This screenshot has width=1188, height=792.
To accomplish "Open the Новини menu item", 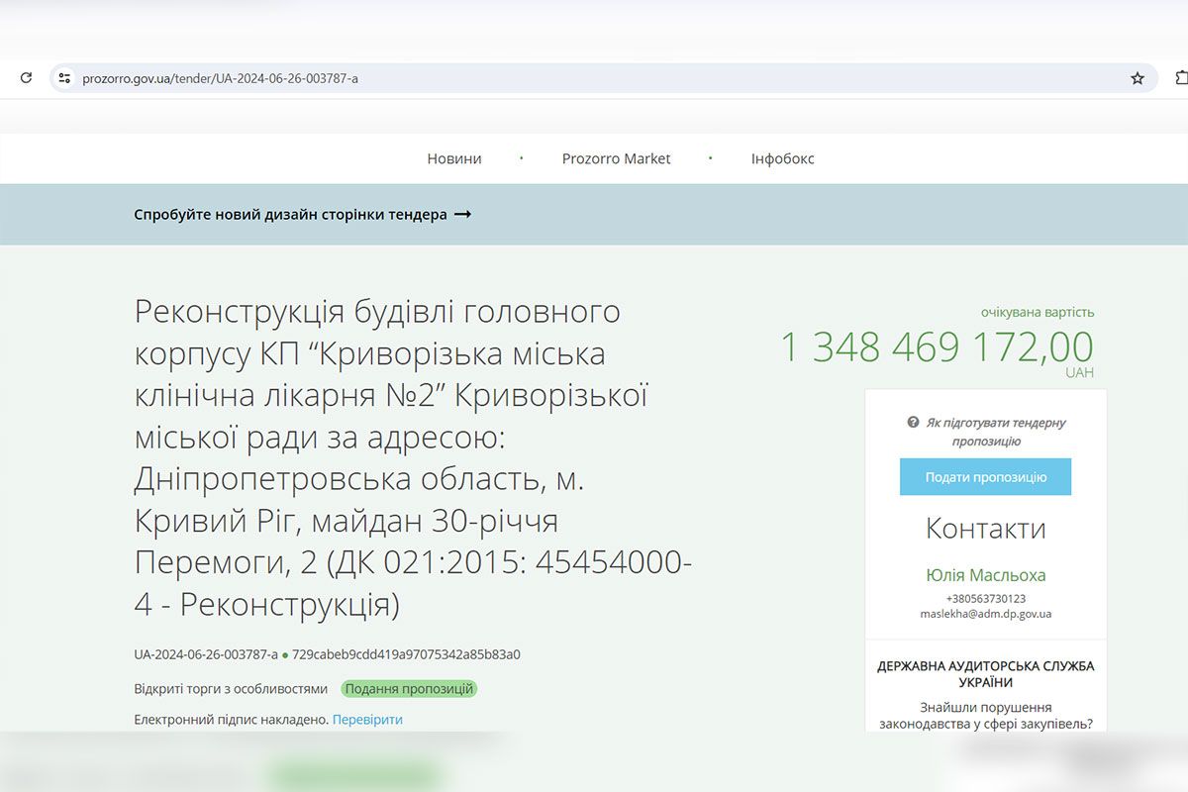I will [453, 157].
